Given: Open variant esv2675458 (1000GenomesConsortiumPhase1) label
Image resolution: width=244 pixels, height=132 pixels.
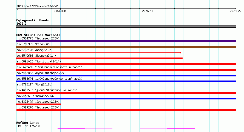Looking at the screenshot, I should coord(49,67).
